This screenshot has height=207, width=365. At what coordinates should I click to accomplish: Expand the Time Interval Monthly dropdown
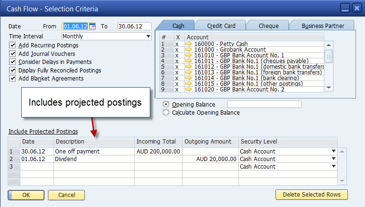pyautogui.click(x=148, y=36)
